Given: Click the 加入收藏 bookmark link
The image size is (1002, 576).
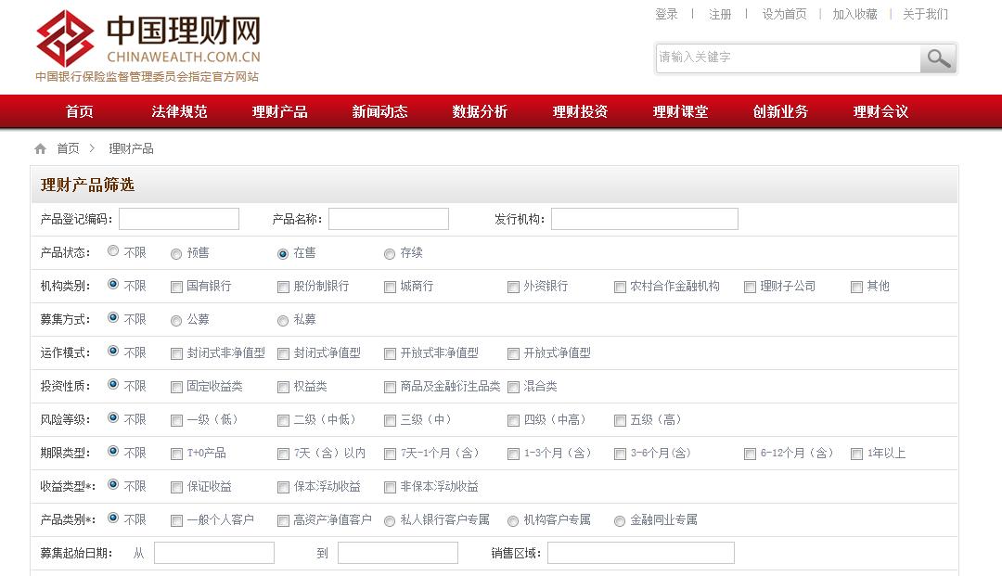Looking at the screenshot, I should tap(855, 14).
